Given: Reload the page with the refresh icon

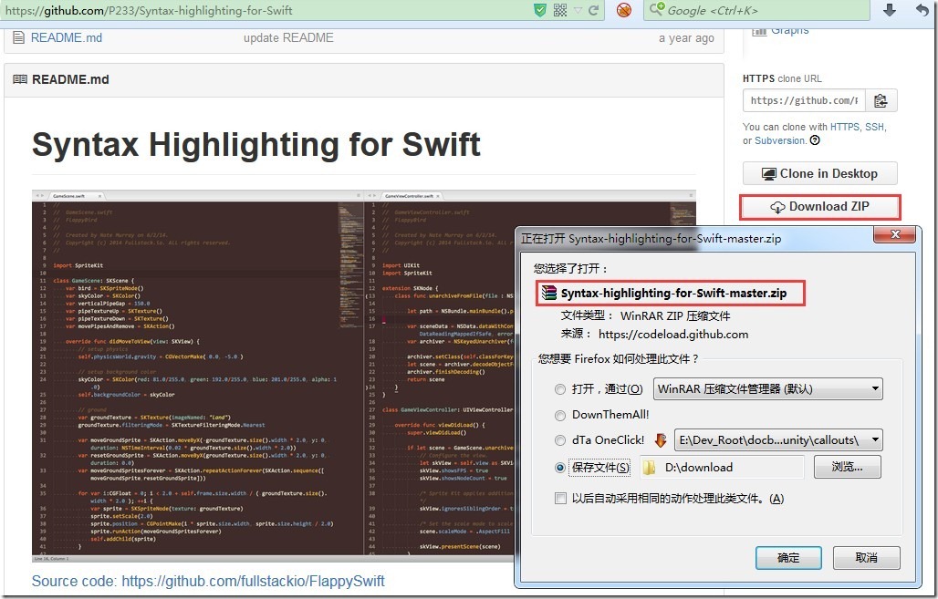Looking at the screenshot, I should pos(593,10).
